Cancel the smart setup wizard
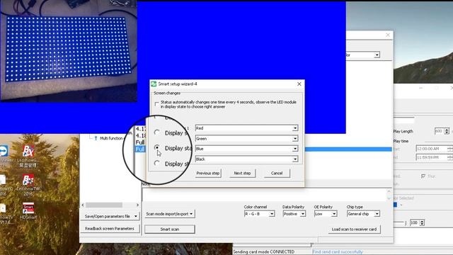Image resolution: width=453 pixels, height=255 pixels. pyautogui.click(x=277, y=173)
